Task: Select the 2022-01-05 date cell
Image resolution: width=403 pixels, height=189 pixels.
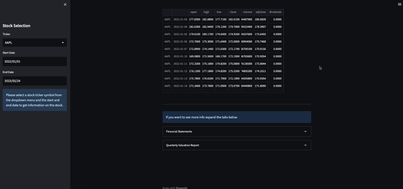Action: (x=180, y=34)
